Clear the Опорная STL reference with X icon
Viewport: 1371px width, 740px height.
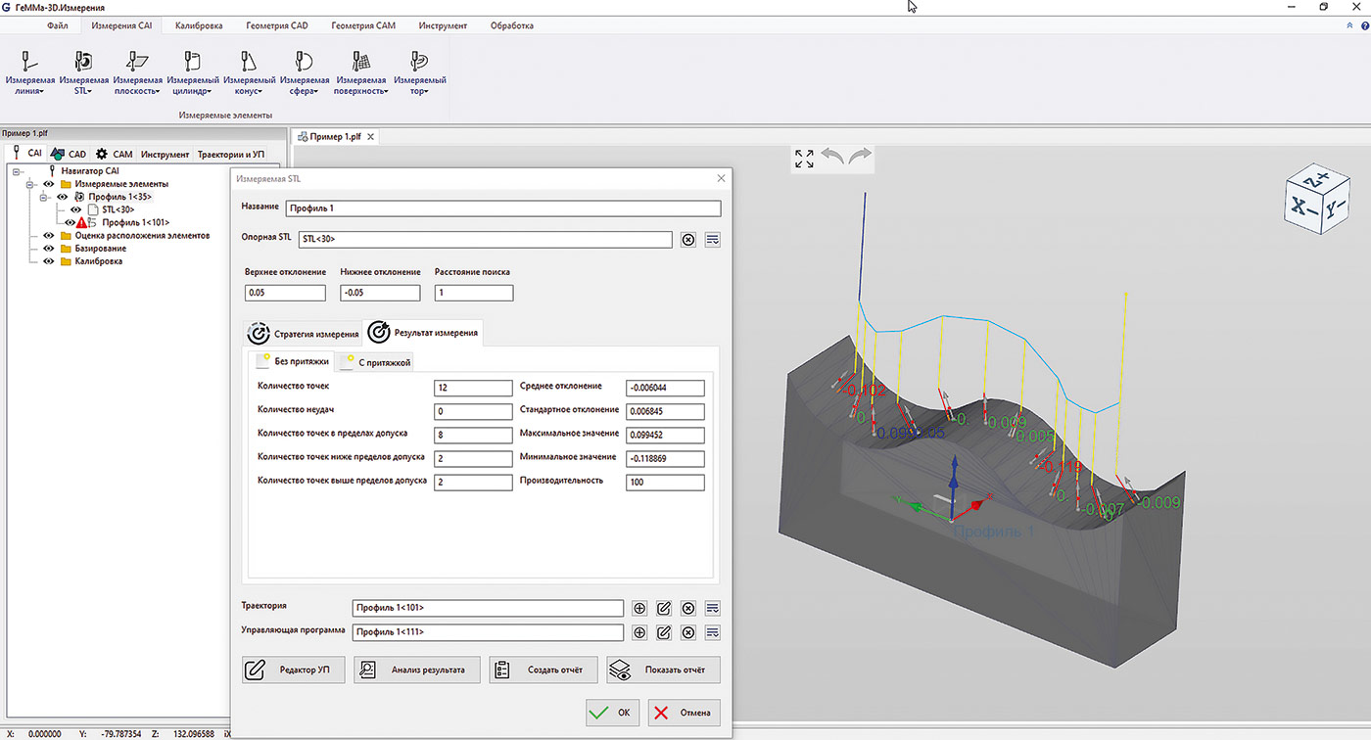tap(688, 240)
